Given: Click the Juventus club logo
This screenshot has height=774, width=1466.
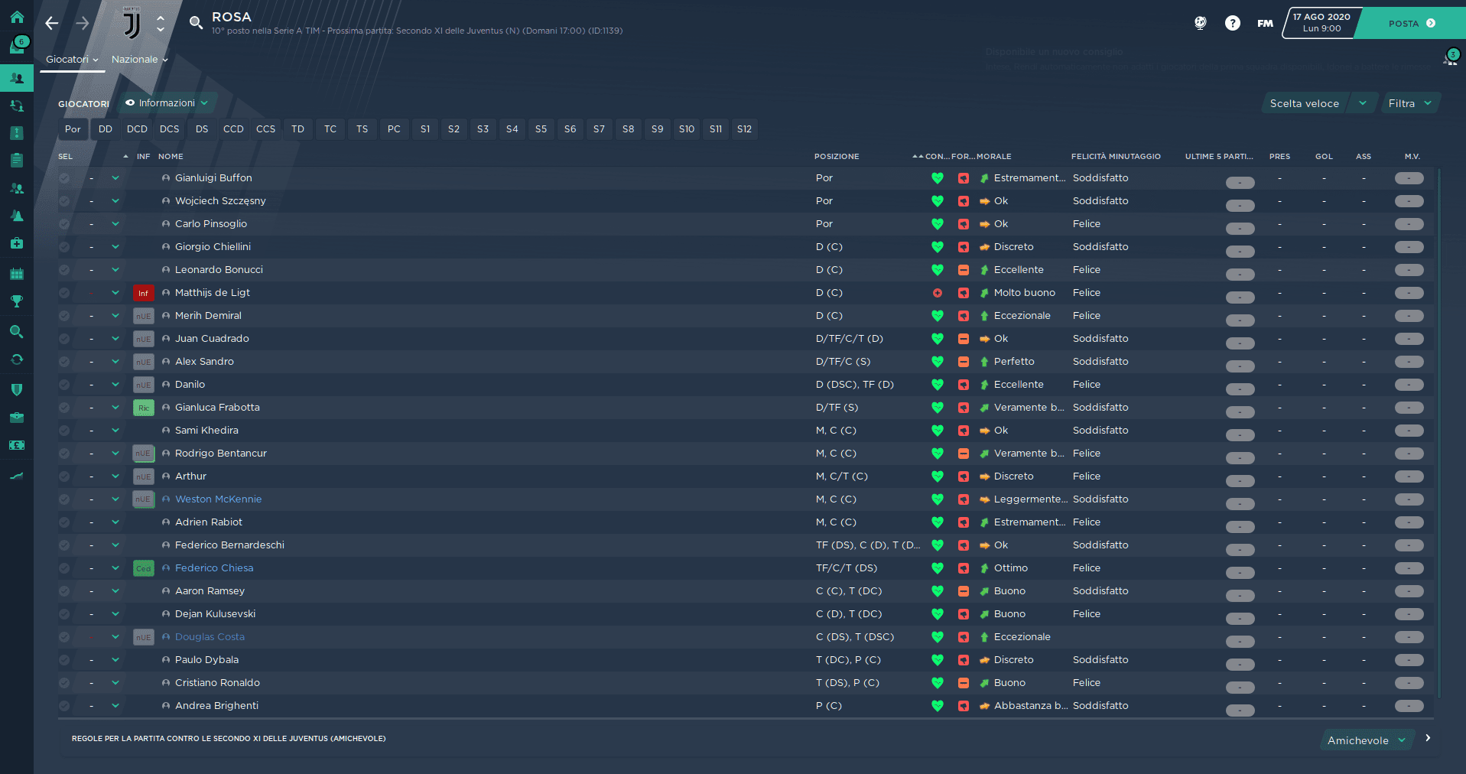Looking at the screenshot, I should (x=132, y=23).
